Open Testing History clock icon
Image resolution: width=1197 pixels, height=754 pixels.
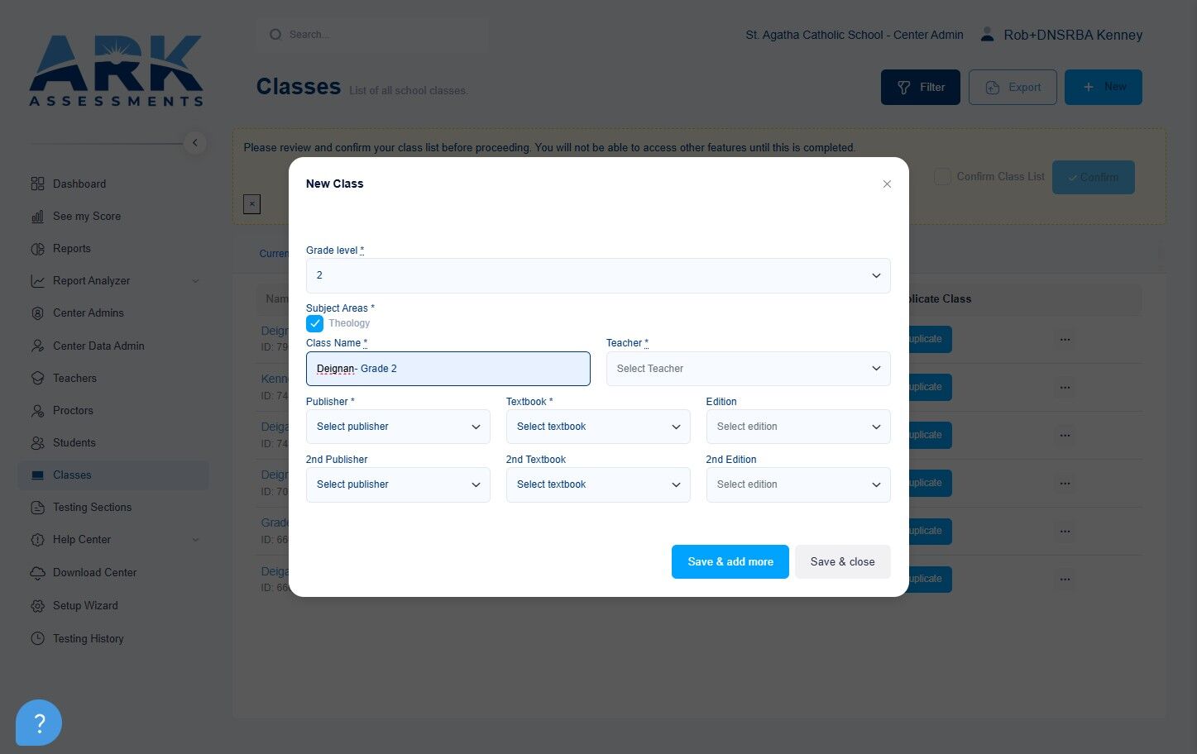point(37,638)
